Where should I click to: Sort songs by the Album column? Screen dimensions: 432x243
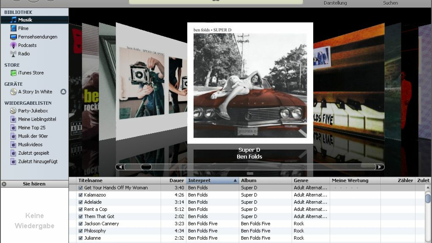click(249, 180)
